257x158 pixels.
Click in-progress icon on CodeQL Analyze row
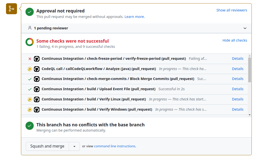click(30, 69)
